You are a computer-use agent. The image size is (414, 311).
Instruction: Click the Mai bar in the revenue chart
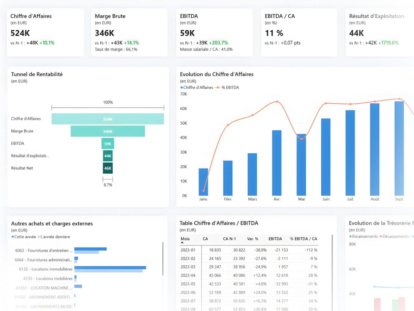(x=301, y=165)
